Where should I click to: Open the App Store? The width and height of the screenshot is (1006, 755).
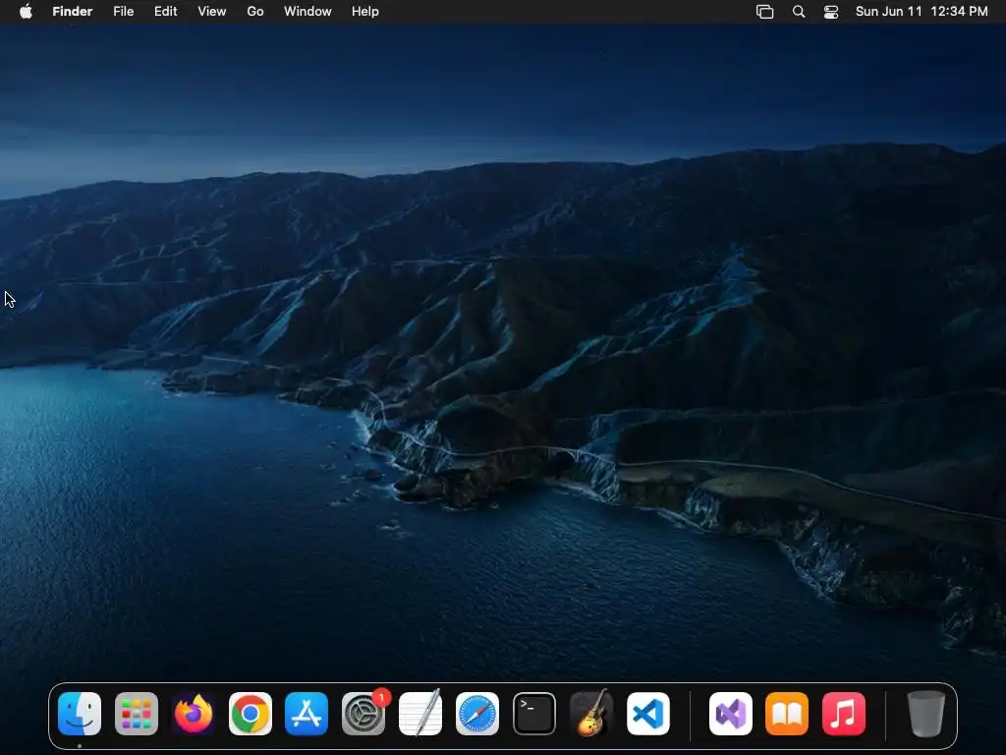[307, 714]
